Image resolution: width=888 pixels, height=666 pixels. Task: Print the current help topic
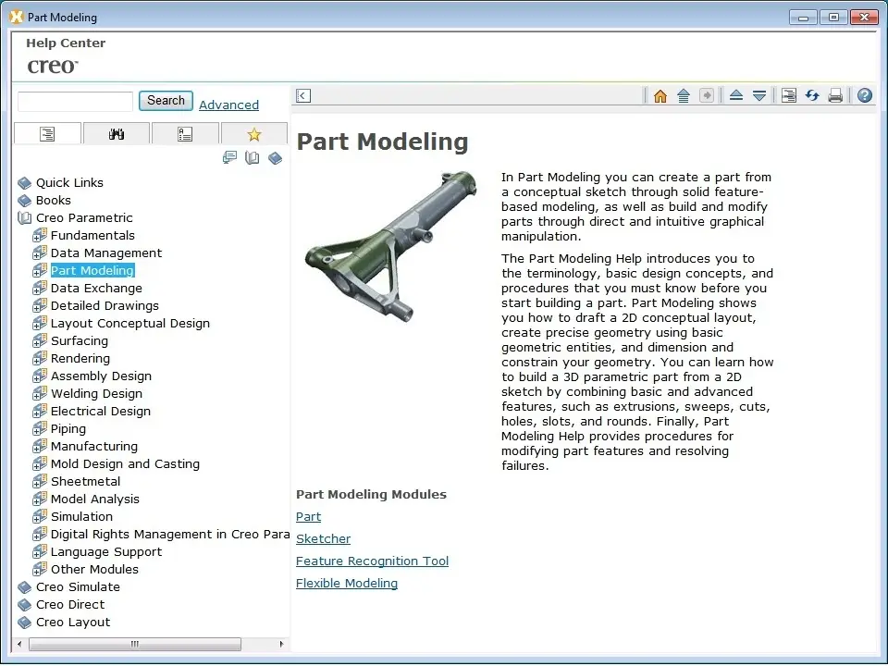coord(835,95)
